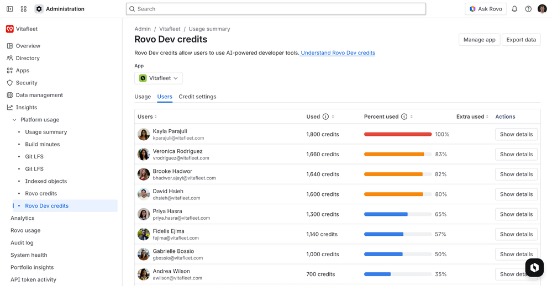Open Rovo usage in the sidebar
This screenshot has height=286, width=552.
(x=25, y=230)
